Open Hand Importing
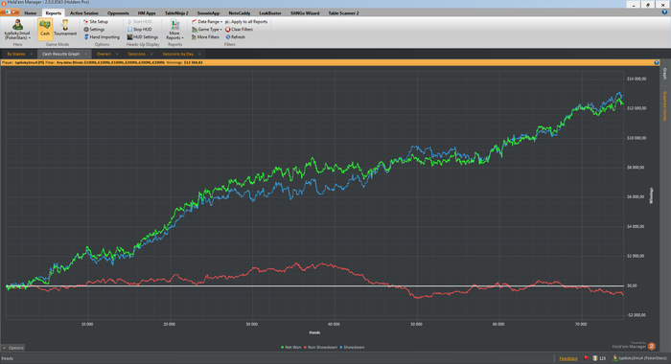Viewport: 671px width, 364px height. coord(102,37)
